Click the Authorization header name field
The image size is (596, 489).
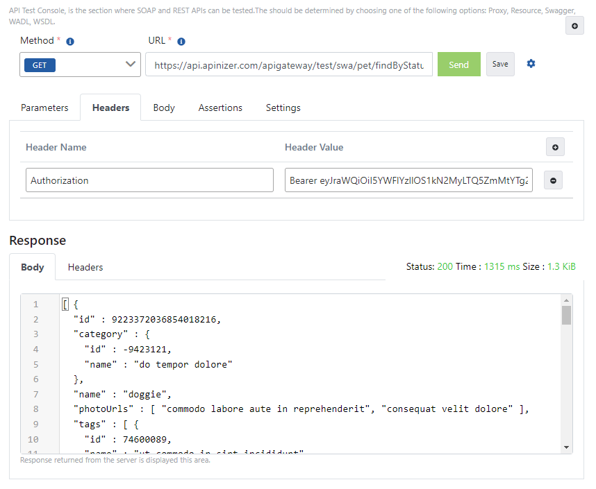pos(149,180)
